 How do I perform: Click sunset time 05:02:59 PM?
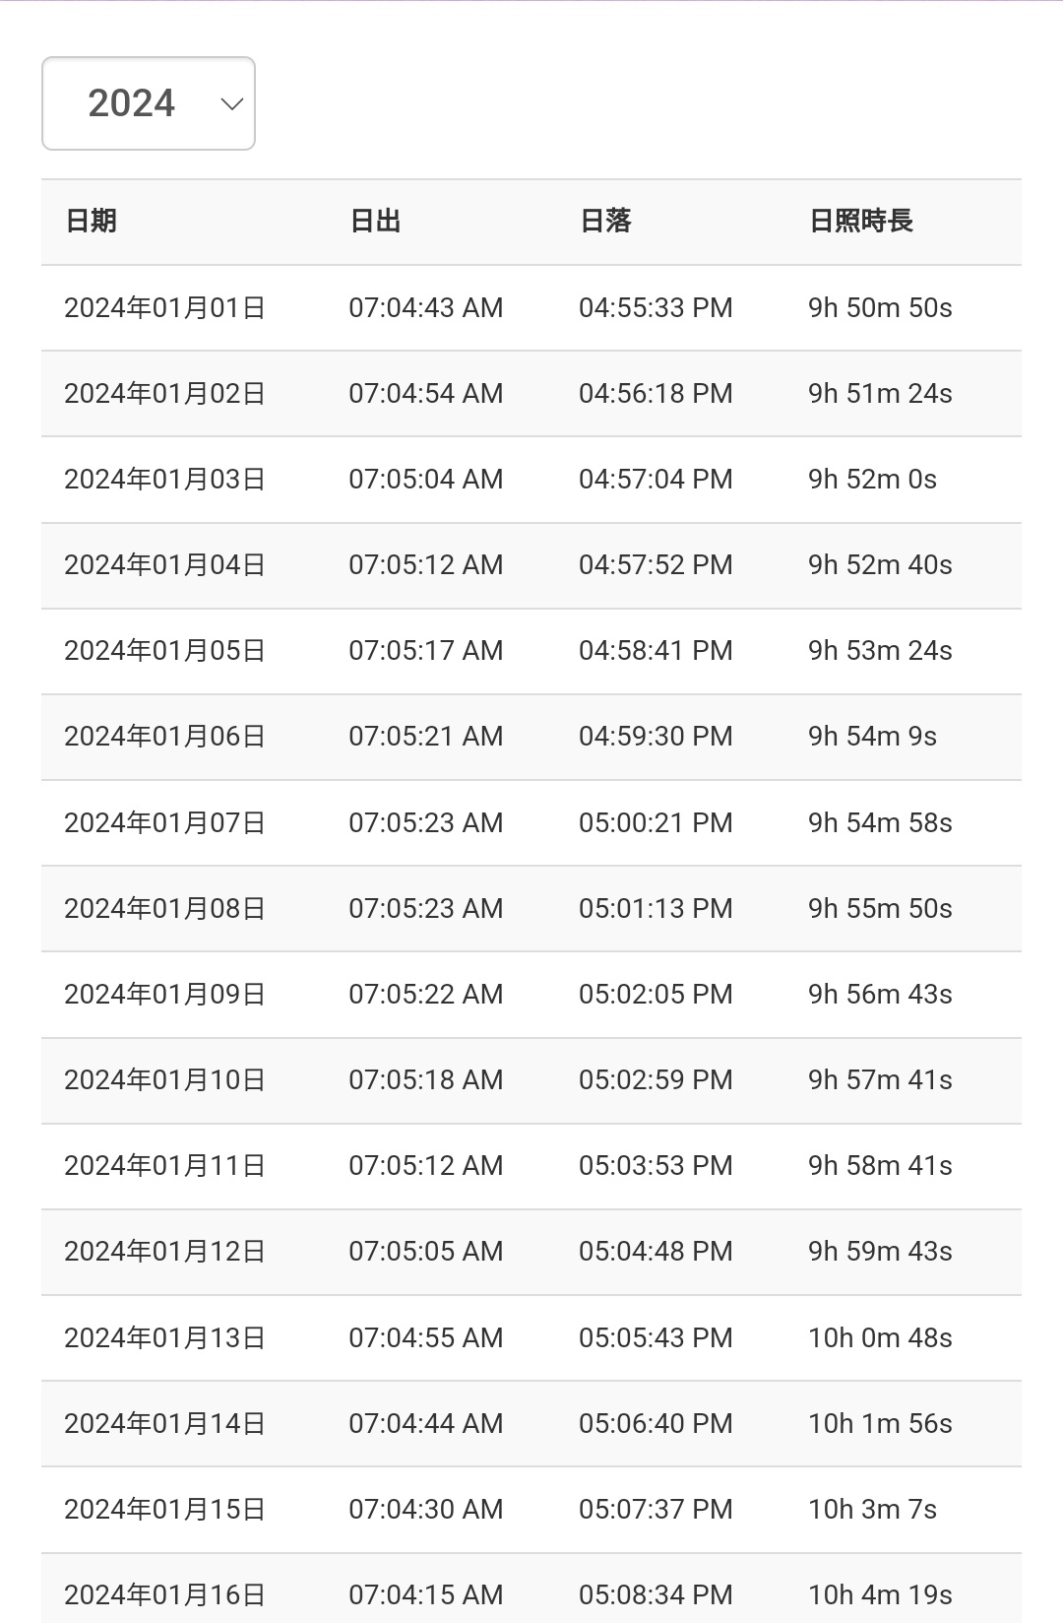click(x=656, y=1080)
